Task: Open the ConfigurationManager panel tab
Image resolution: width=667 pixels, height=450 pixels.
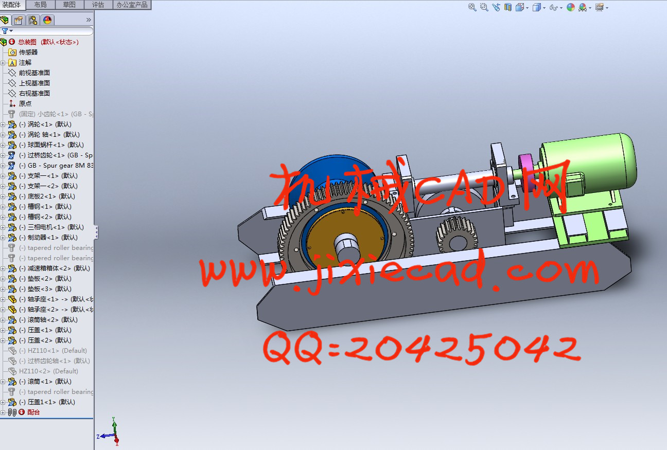Action: coord(33,20)
